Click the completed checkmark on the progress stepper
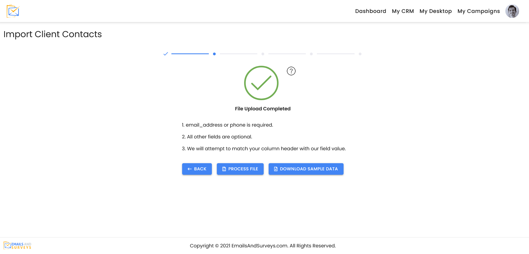Screen dimensions: 529x254 coord(166,54)
